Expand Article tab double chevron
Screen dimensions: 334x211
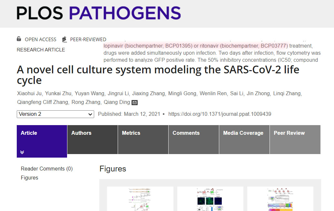[22, 152]
